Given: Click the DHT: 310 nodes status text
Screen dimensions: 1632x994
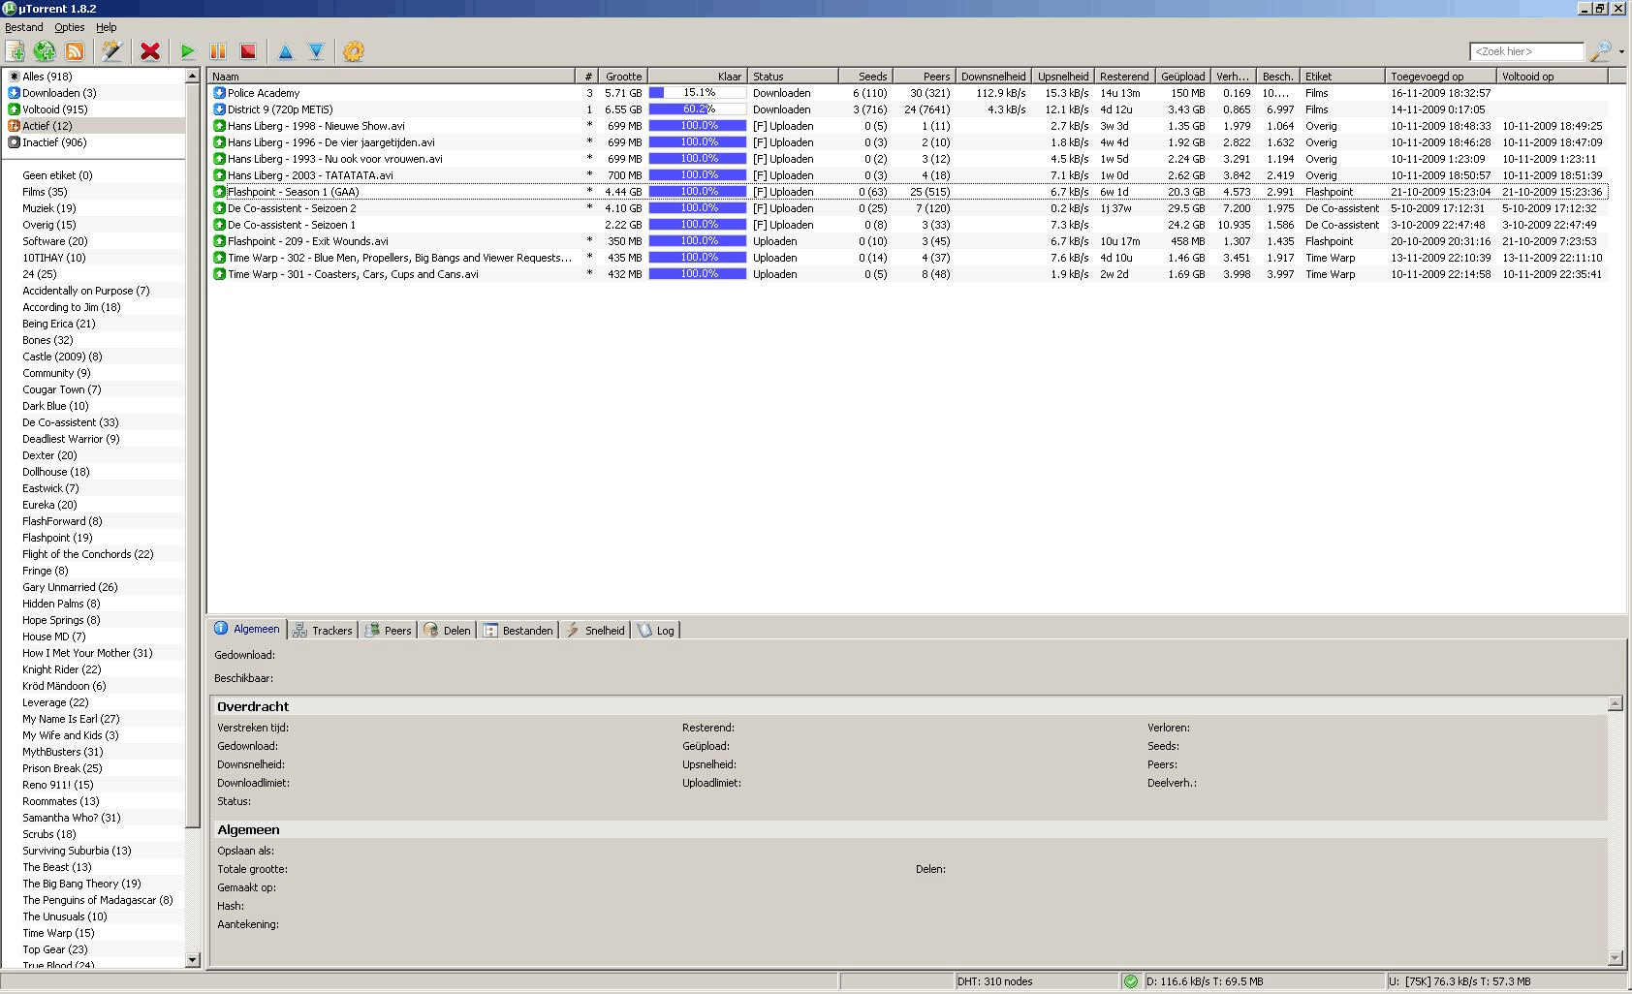Looking at the screenshot, I should (x=995, y=981).
